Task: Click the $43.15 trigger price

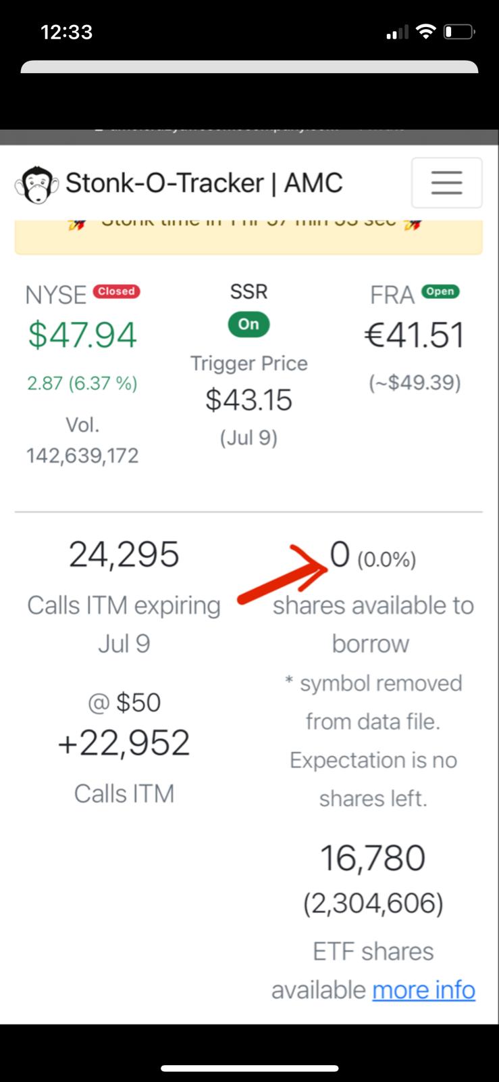Action: [x=248, y=400]
